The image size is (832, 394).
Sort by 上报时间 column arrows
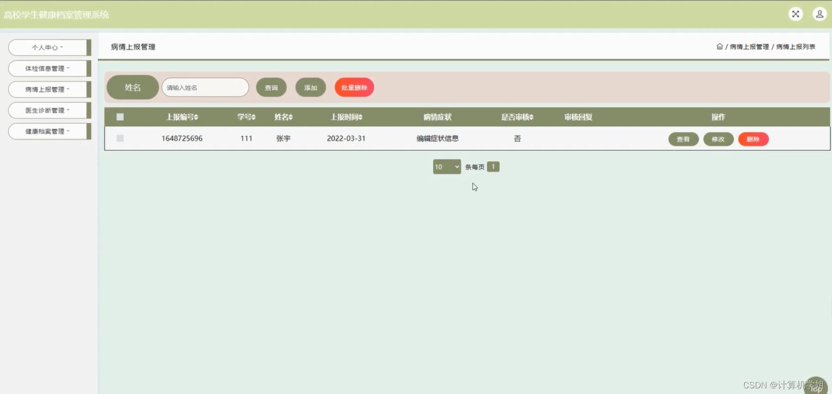click(360, 117)
